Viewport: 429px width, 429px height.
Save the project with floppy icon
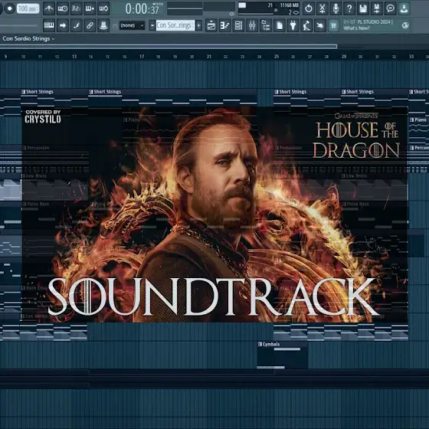[x=363, y=8]
